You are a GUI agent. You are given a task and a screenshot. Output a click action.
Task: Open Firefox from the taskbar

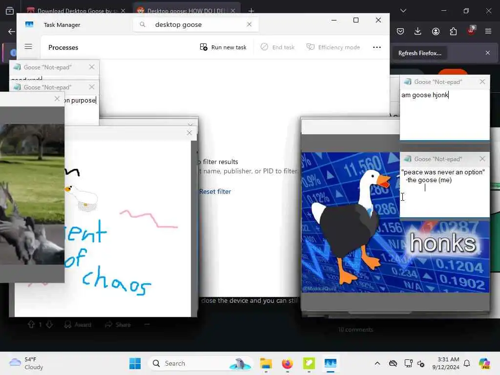tap(287, 363)
